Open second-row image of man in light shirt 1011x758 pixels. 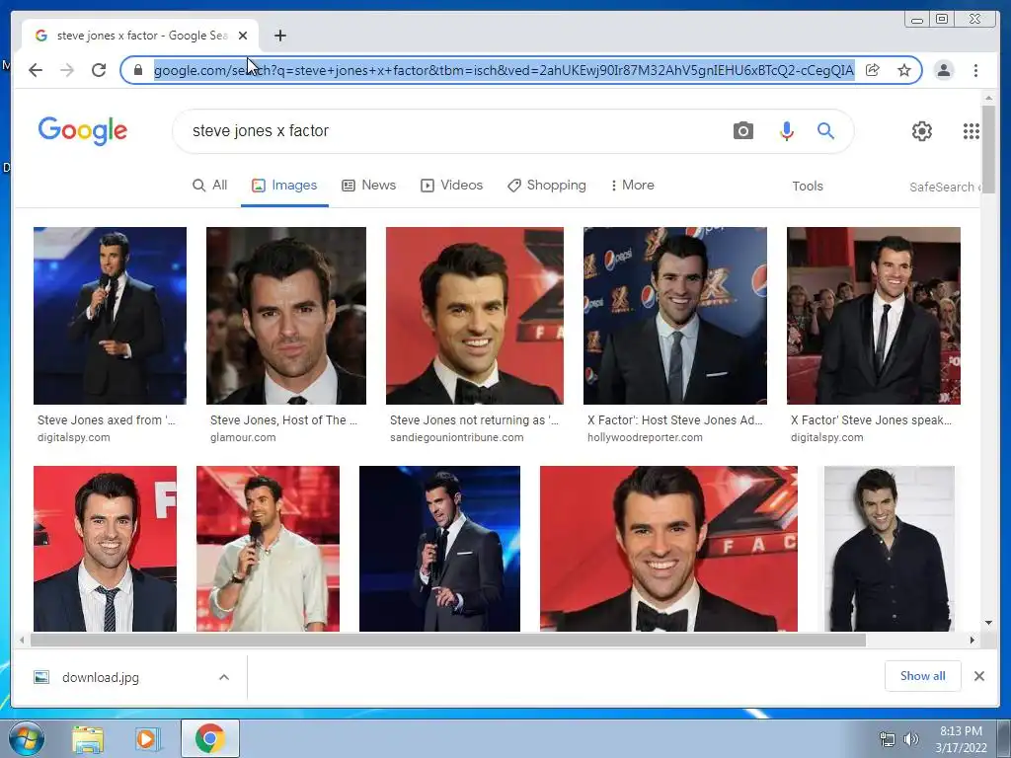pyautogui.click(x=268, y=549)
